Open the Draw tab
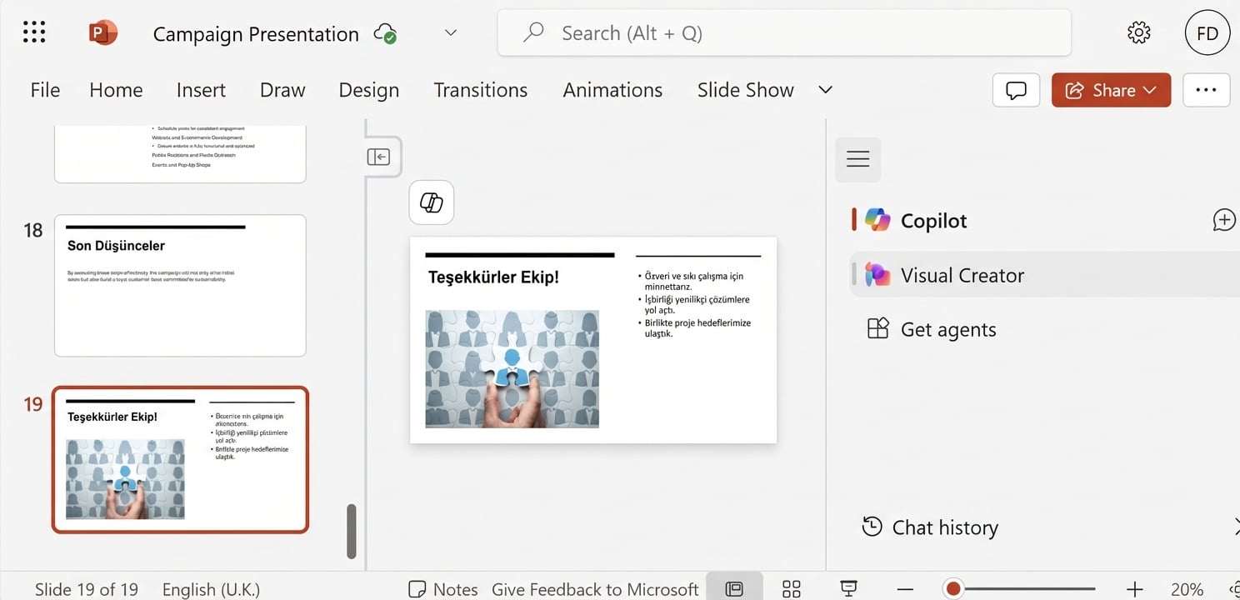The image size is (1240, 600). coord(282,89)
